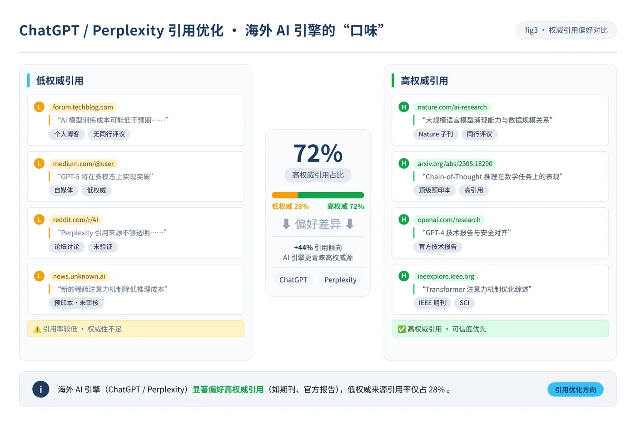Click the green high-authority segment of the bar
The width and height of the screenshot is (636, 423).
(x=331, y=195)
